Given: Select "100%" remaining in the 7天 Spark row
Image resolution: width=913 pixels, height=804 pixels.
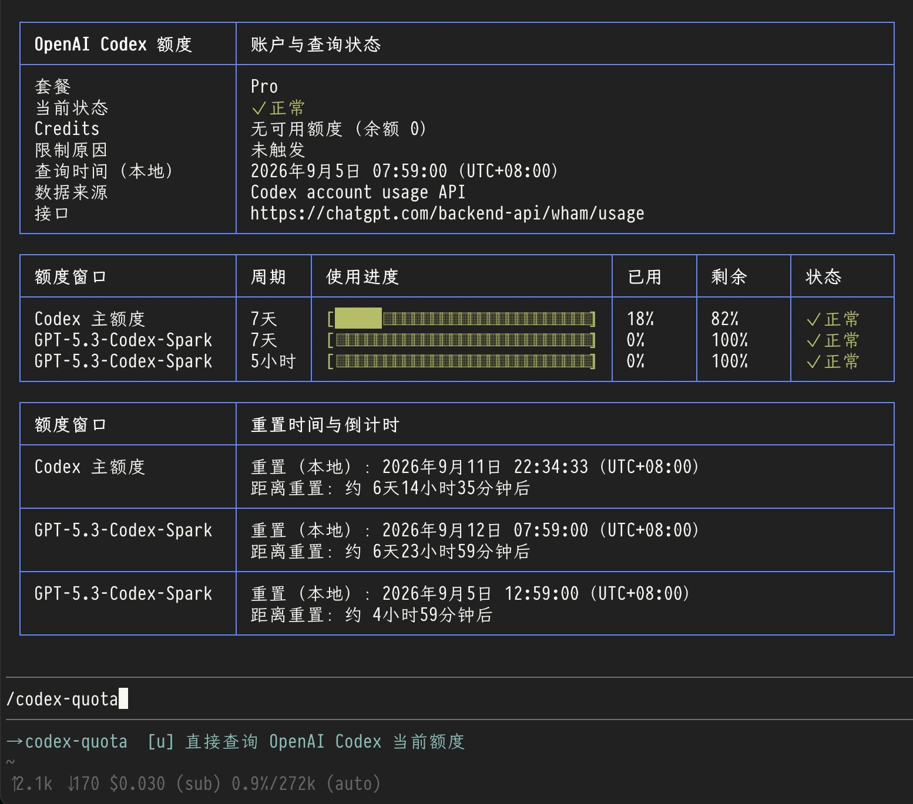Looking at the screenshot, I should (x=730, y=340).
